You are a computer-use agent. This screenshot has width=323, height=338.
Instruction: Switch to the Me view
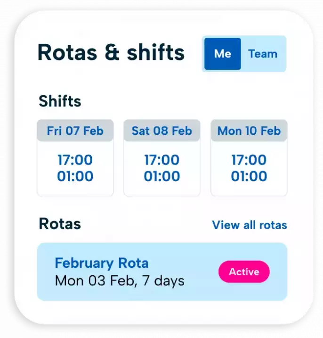coord(222,54)
